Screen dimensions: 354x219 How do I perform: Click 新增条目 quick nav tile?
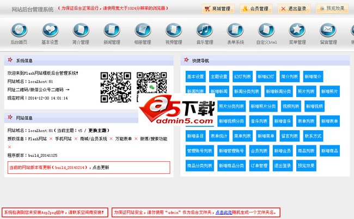(x=196, y=136)
